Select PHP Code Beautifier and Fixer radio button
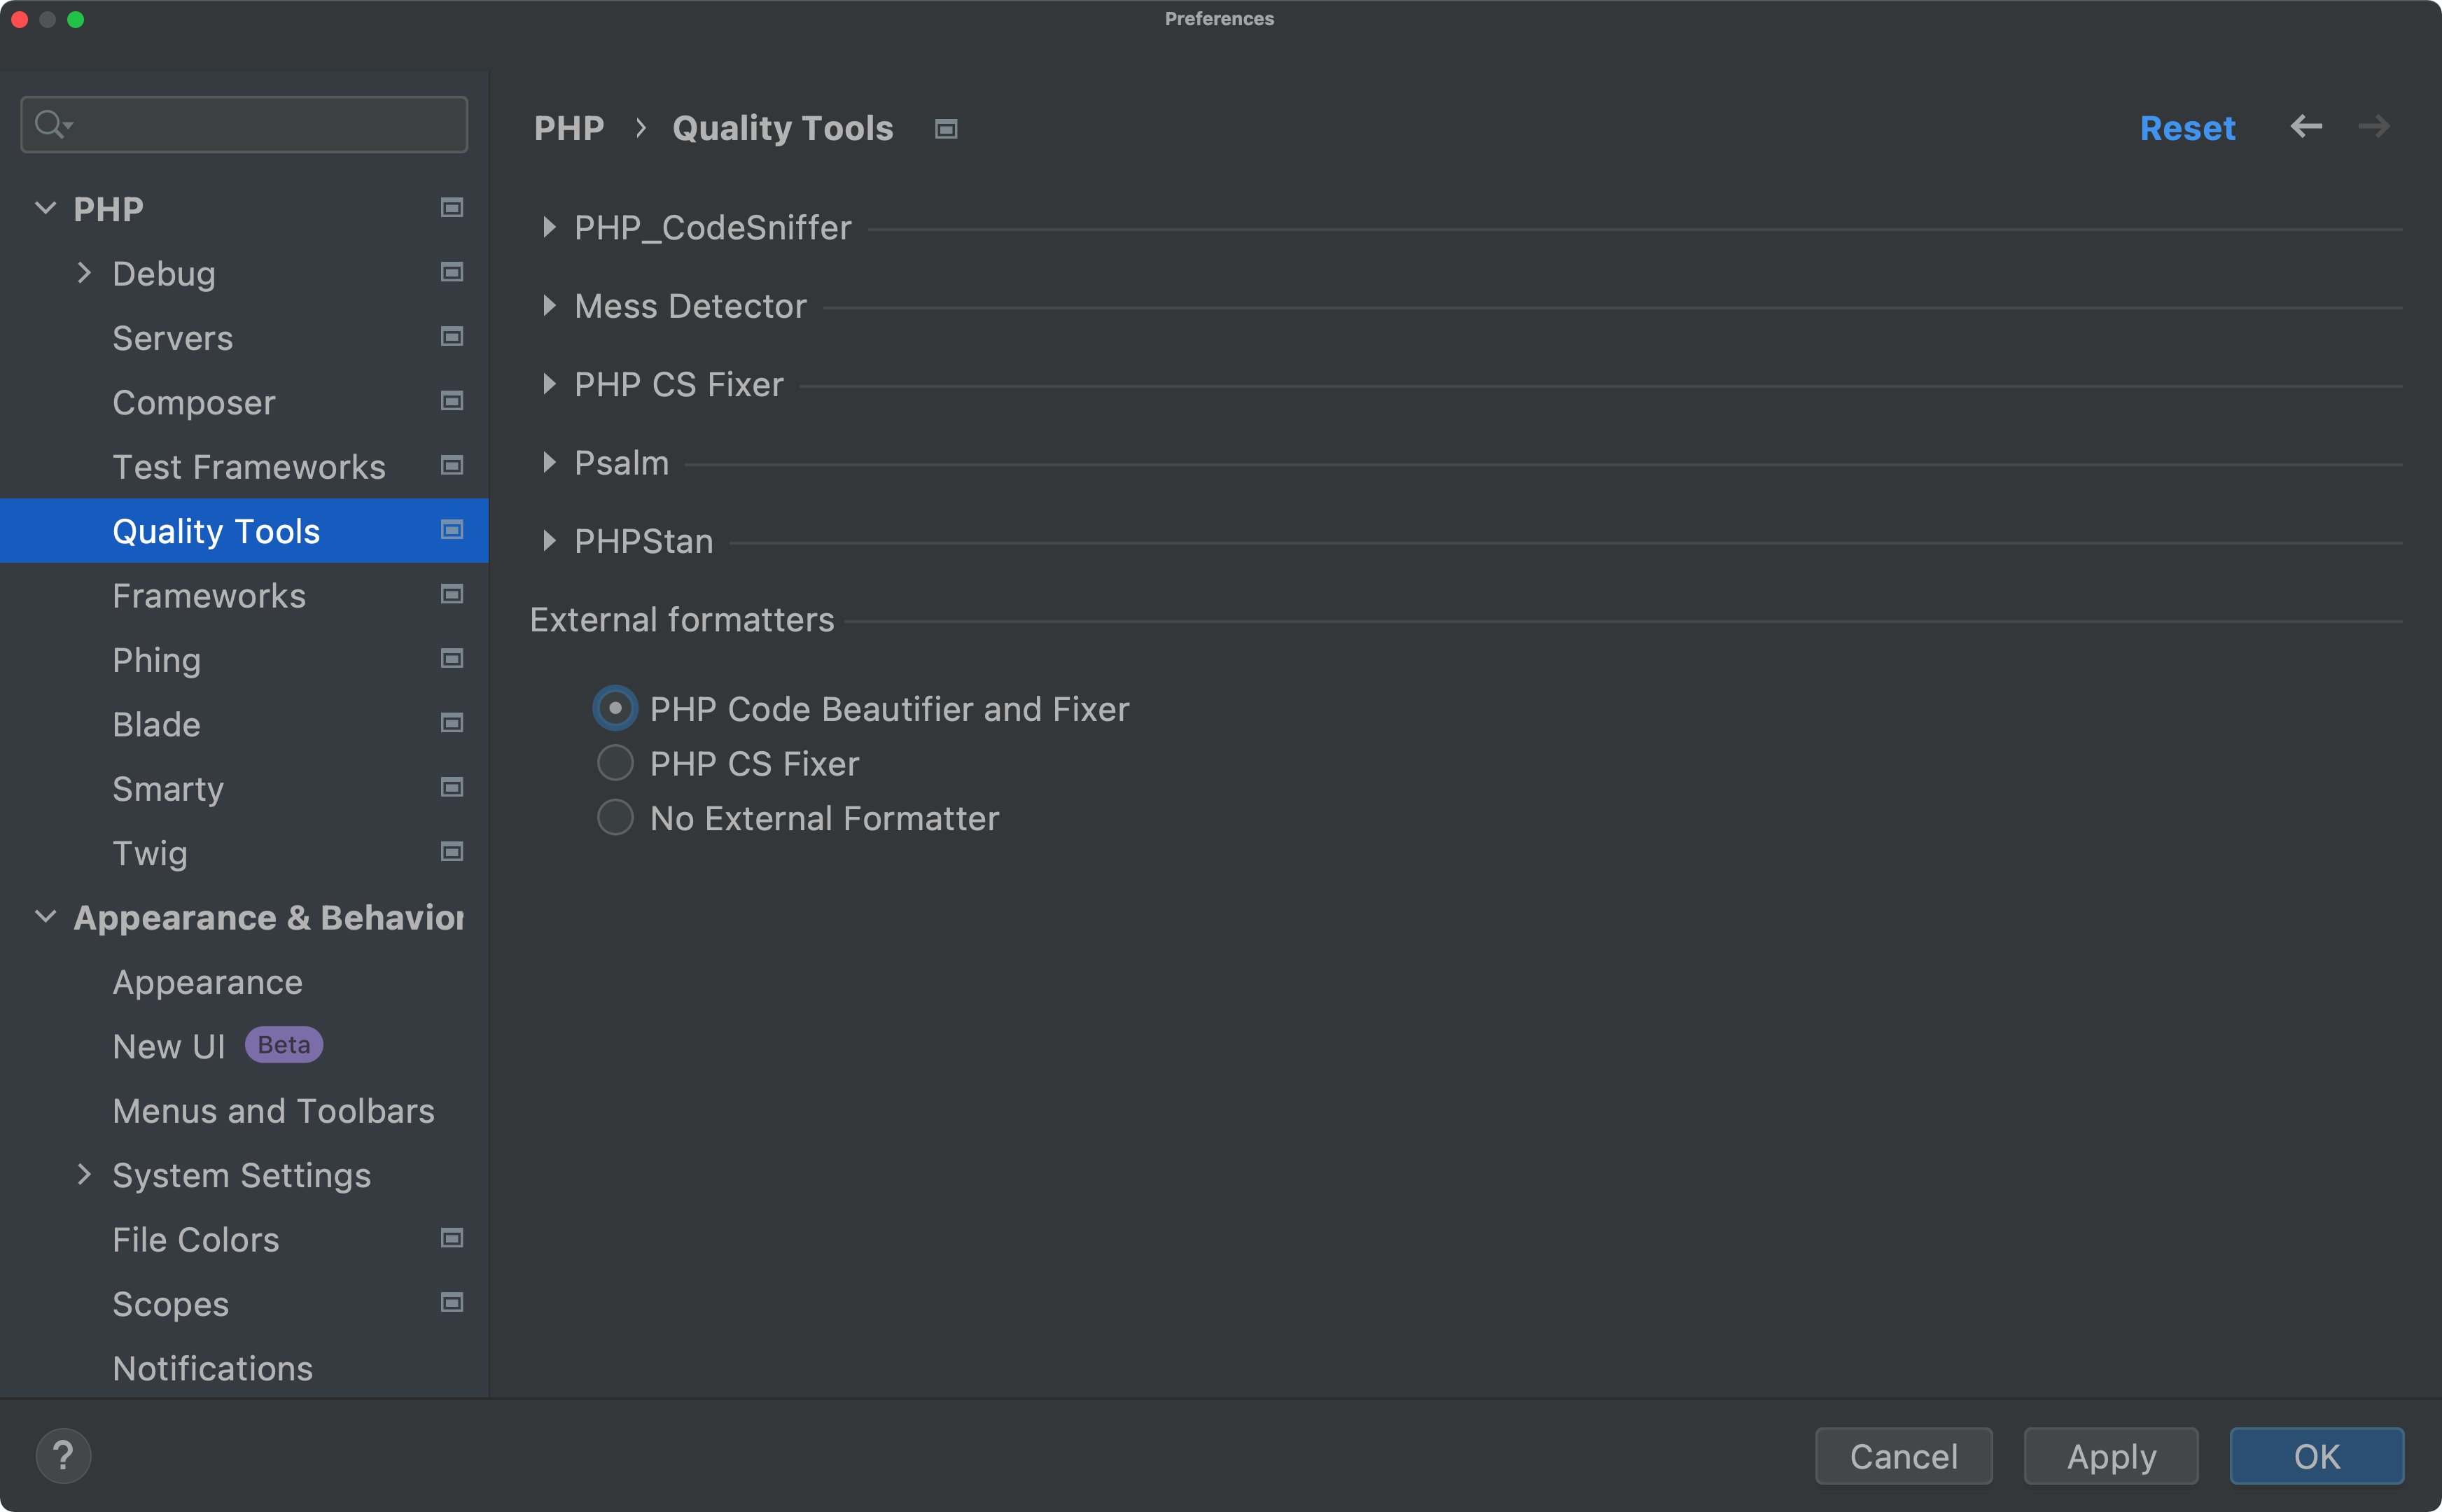 pyautogui.click(x=614, y=706)
